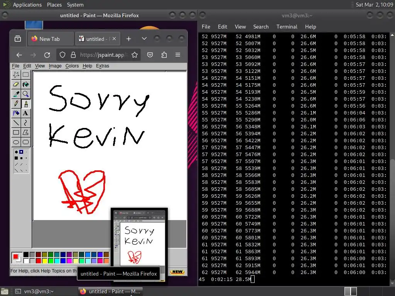Open Paint Help menu
Screen dimensions: 395x296
point(88,66)
